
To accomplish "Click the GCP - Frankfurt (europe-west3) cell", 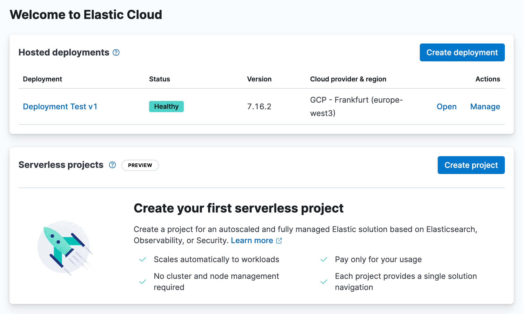I will pyautogui.click(x=357, y=107).
